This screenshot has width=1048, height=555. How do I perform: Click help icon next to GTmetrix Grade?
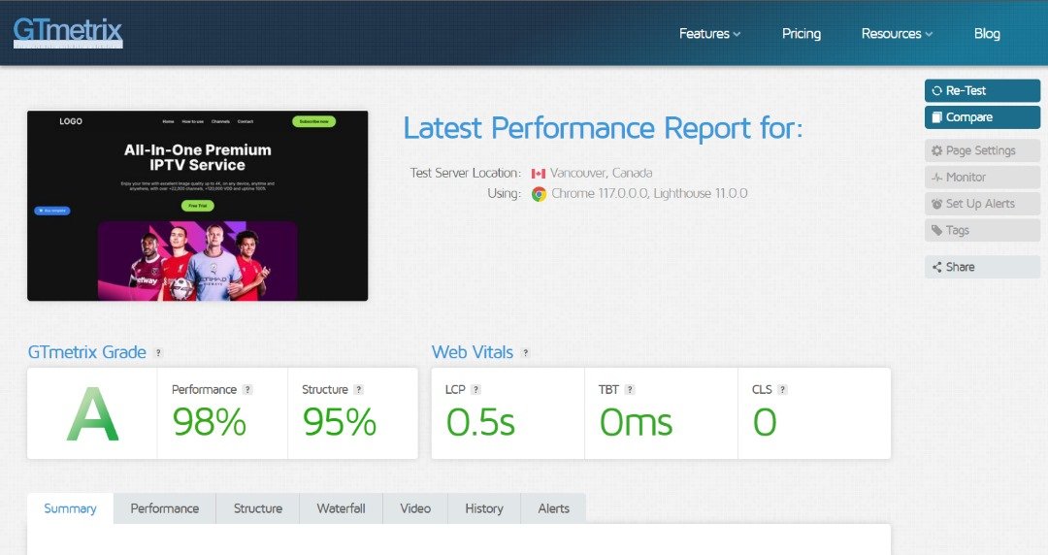click(x=158, y=353)
